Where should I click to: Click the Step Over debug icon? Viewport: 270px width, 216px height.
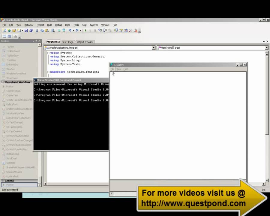coord(105,31)
